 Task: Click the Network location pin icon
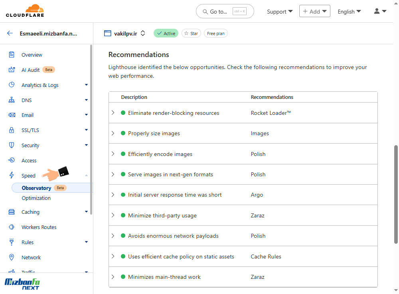[12, 257]
